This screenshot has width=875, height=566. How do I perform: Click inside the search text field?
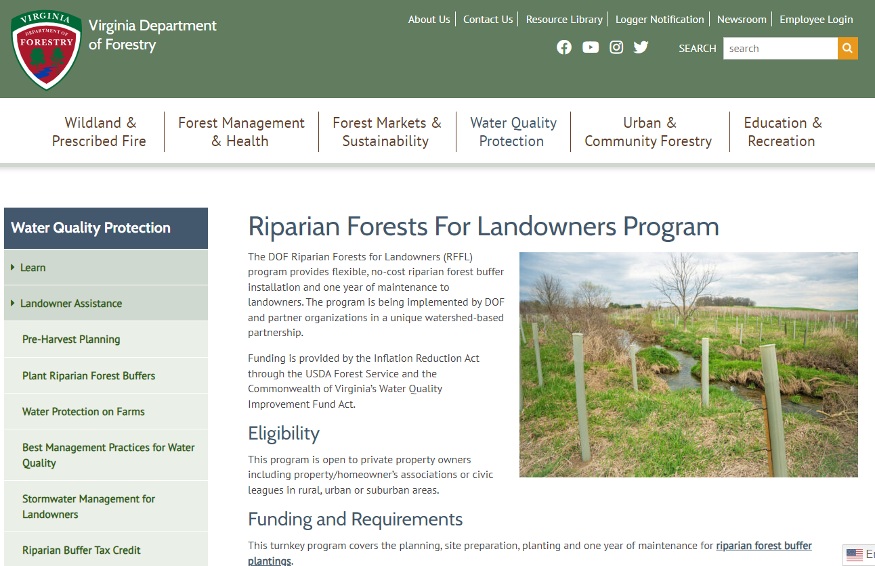[x=780, y=48]
